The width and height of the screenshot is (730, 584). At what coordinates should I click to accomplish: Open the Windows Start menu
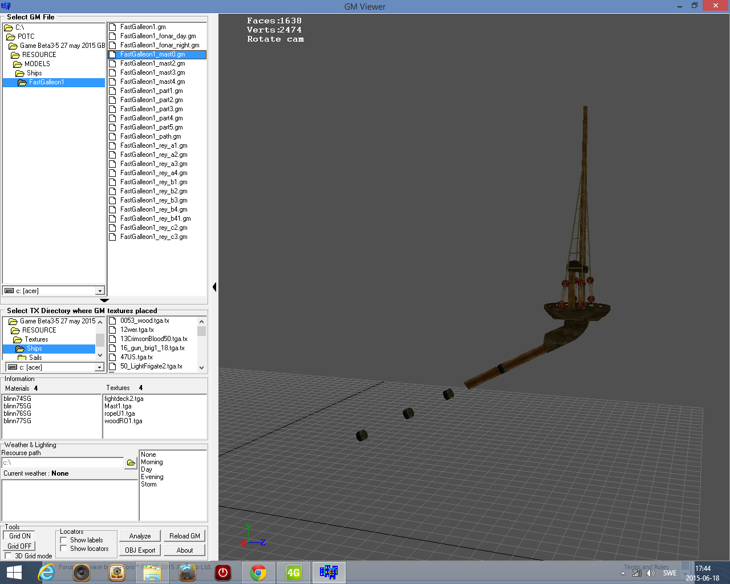point(14,573)
